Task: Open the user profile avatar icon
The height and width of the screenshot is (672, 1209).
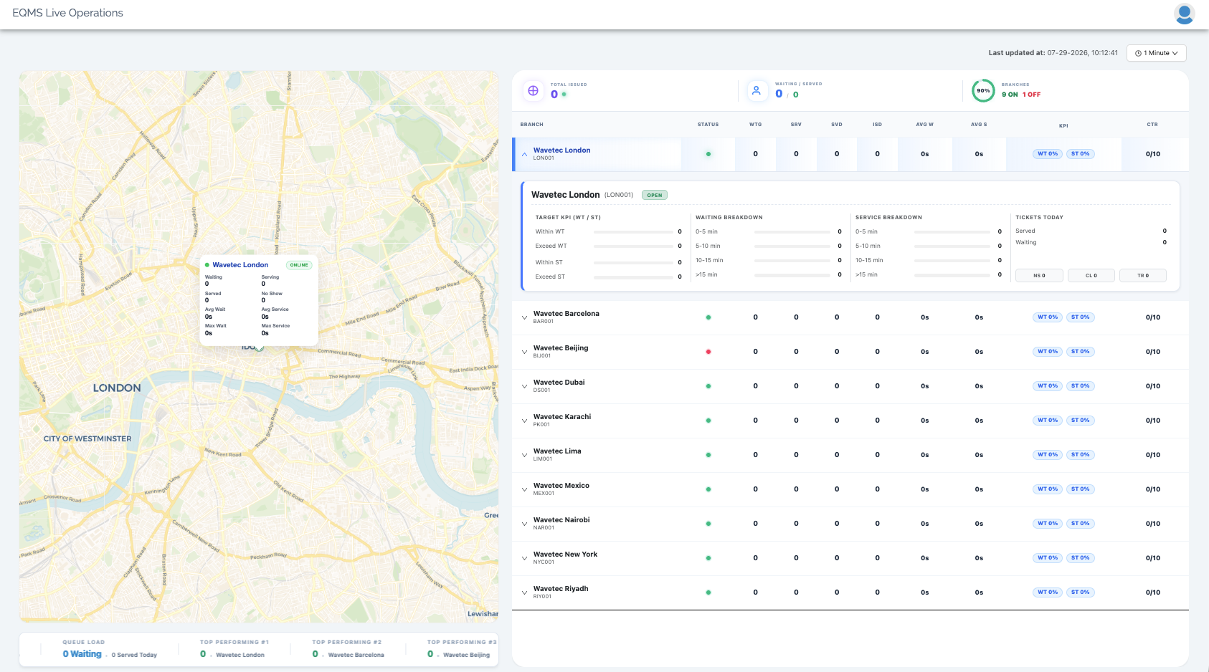Action: tap(1184, 13)
